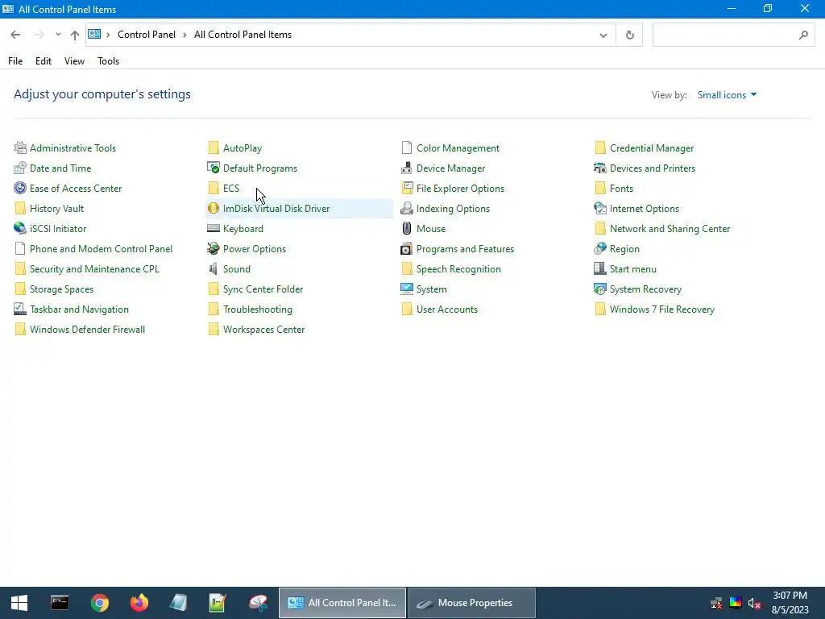Click the Mouse icon
This screenshot has height=619, width=825.
click(407, 228)
